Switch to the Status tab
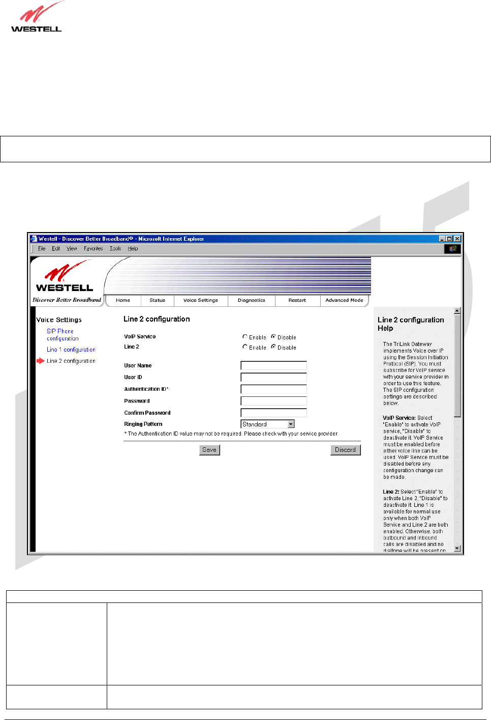Image resolution: width=491 pixels, height=720 pixels. coord(158,300)
